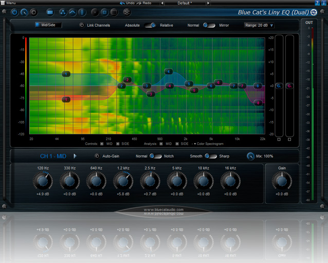Click the blue small-square icon in toolbar
Viewport: 328px width, 263px height.
(104, 12)
